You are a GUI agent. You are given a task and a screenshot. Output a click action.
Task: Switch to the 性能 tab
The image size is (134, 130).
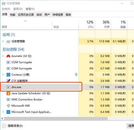tap(13, 15)
